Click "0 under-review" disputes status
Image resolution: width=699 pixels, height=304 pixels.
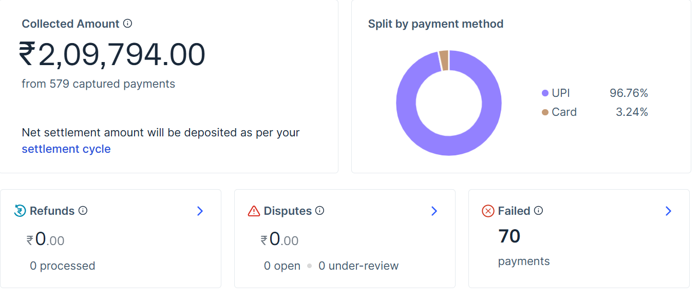[358, 266]
